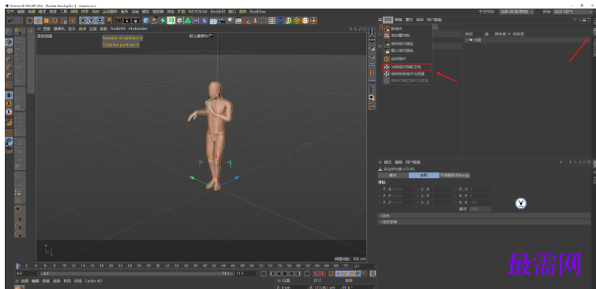Click the blue deformer icon in the toolbar
The height and width of the screenshot is (289, 596).
(204, 20)
